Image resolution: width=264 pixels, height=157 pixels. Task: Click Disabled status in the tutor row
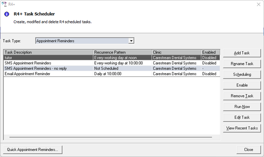(210, 58)
